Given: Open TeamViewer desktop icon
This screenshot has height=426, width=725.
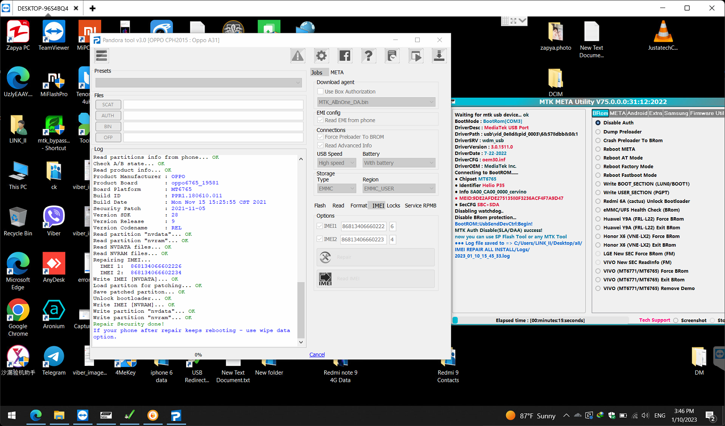Looking at the screenshot, I should [54, 36].
